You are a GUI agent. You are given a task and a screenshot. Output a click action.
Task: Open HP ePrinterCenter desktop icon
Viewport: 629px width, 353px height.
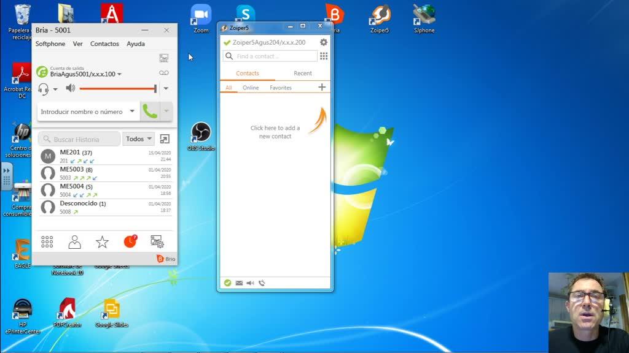[x=23, y=316]
